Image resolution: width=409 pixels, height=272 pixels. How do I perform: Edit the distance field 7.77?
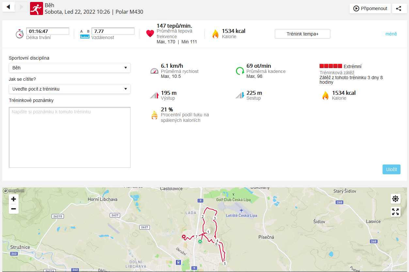(113, 31)
